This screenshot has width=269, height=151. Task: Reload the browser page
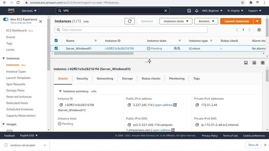[18, 3]
